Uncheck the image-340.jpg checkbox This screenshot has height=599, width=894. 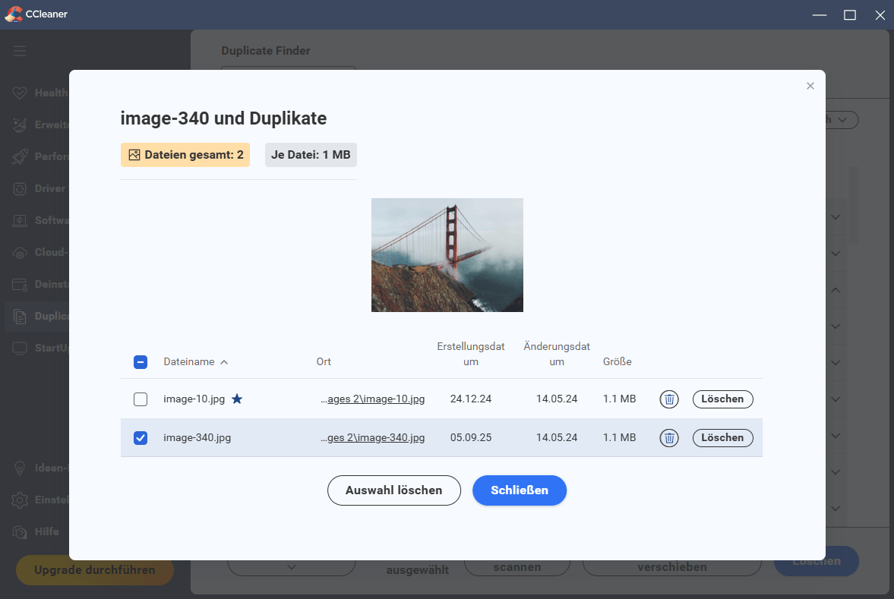[141, 438]
